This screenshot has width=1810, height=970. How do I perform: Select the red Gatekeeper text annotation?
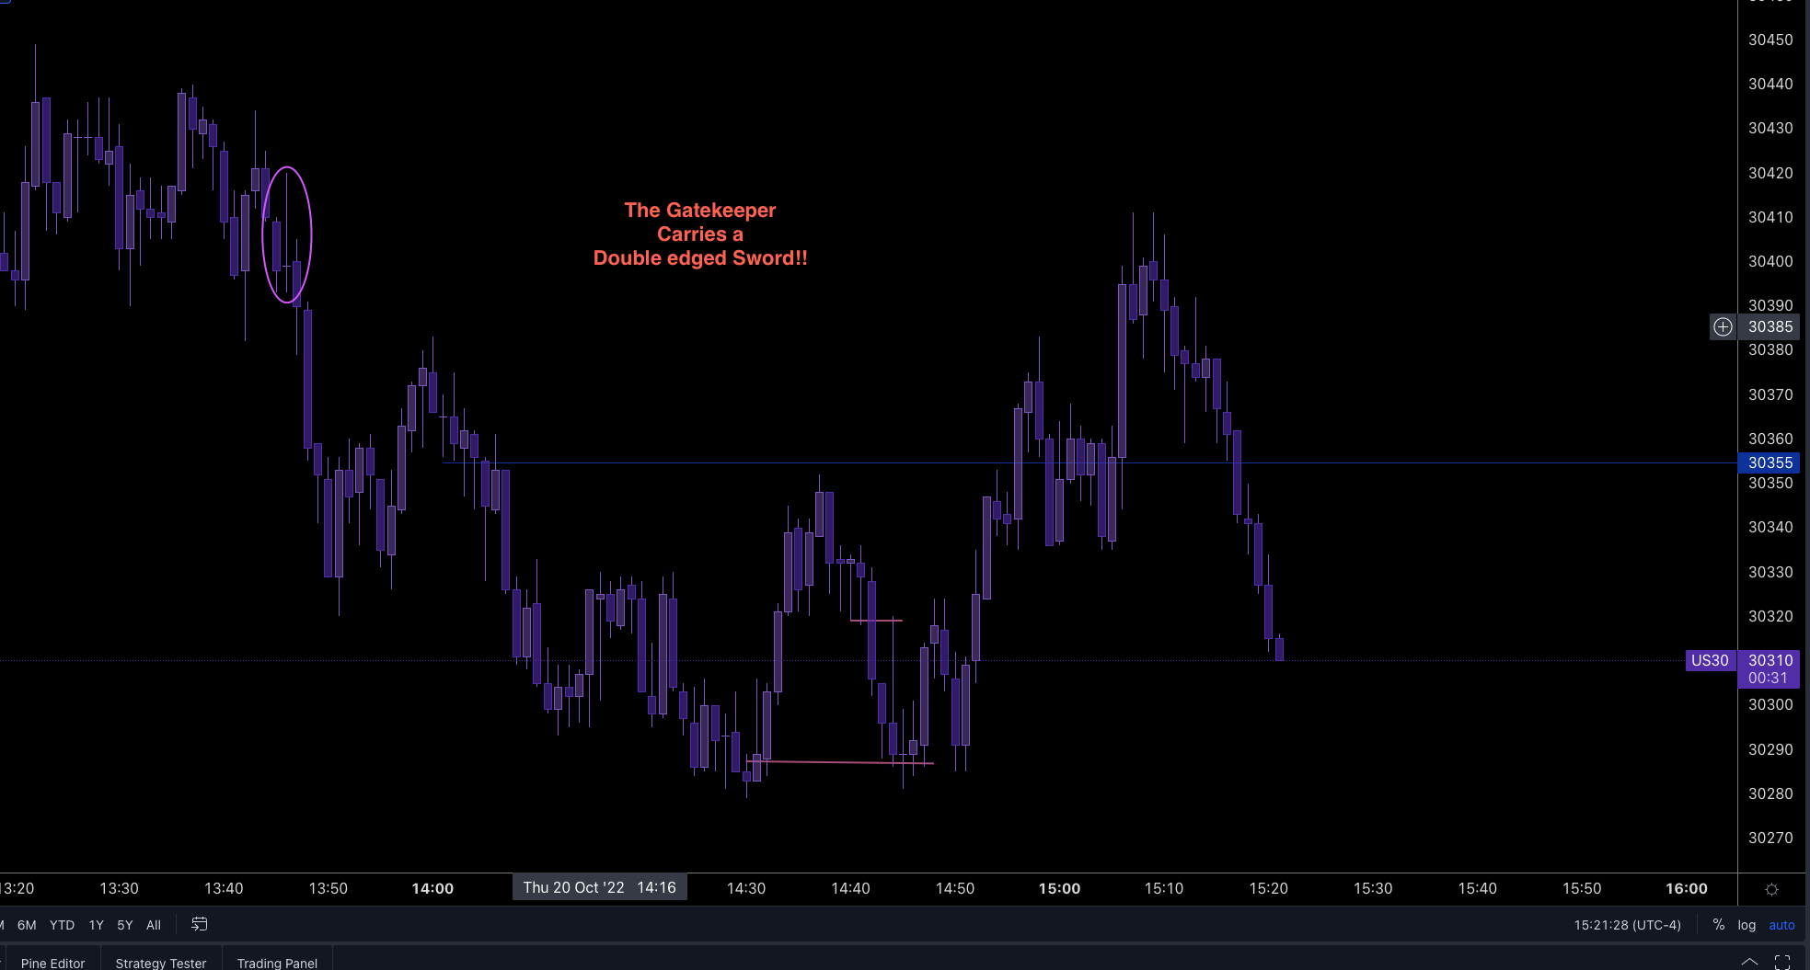click(700, 234)
